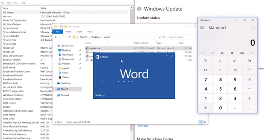Open the File tab in Explorer ribbon
This screenshot has height=140, width=268.
click(57, 32)
